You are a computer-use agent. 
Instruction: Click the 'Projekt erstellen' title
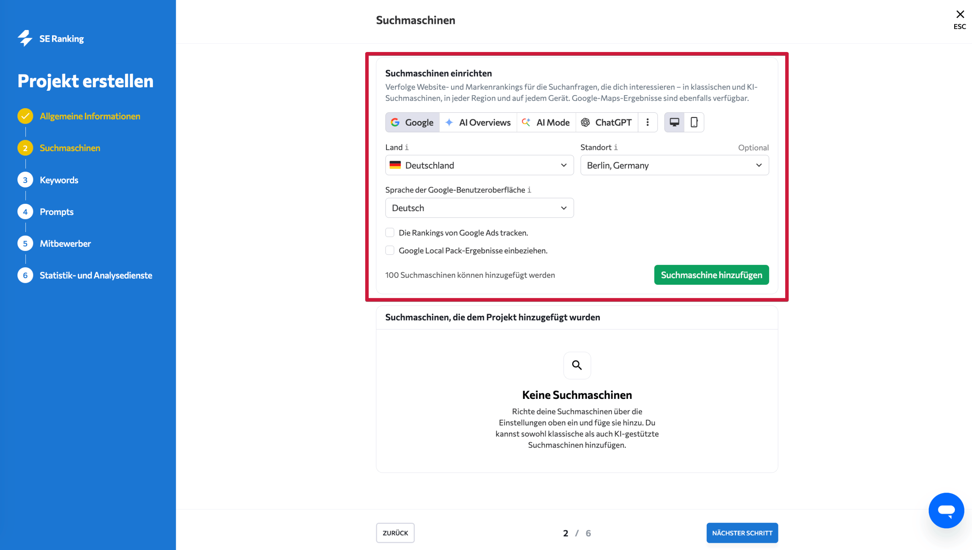coord(85,81)
